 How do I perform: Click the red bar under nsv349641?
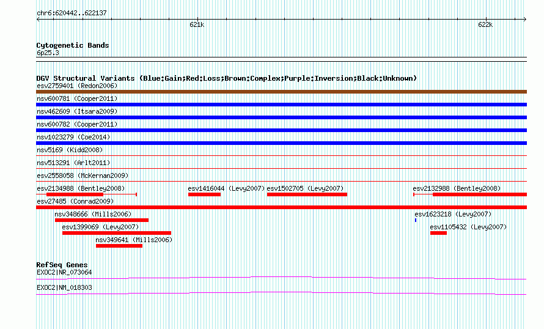[x=119, y=246]
